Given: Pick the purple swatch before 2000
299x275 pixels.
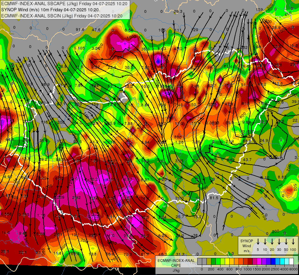Looking at the screenshot, I should click(x=264, y=262).
